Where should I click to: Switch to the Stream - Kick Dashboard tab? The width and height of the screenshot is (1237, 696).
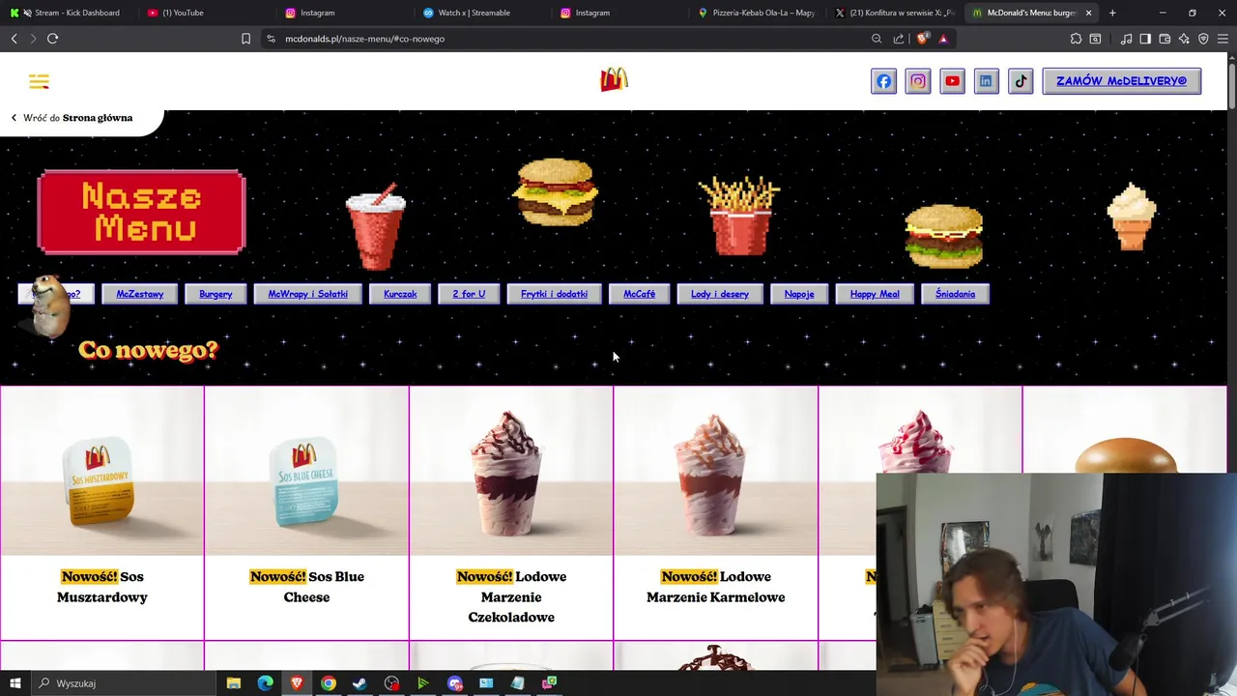click(x=71, y=13)
